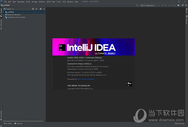Open the Search Everywhere magnifier icon
The image size is (188, 127).
186,5
